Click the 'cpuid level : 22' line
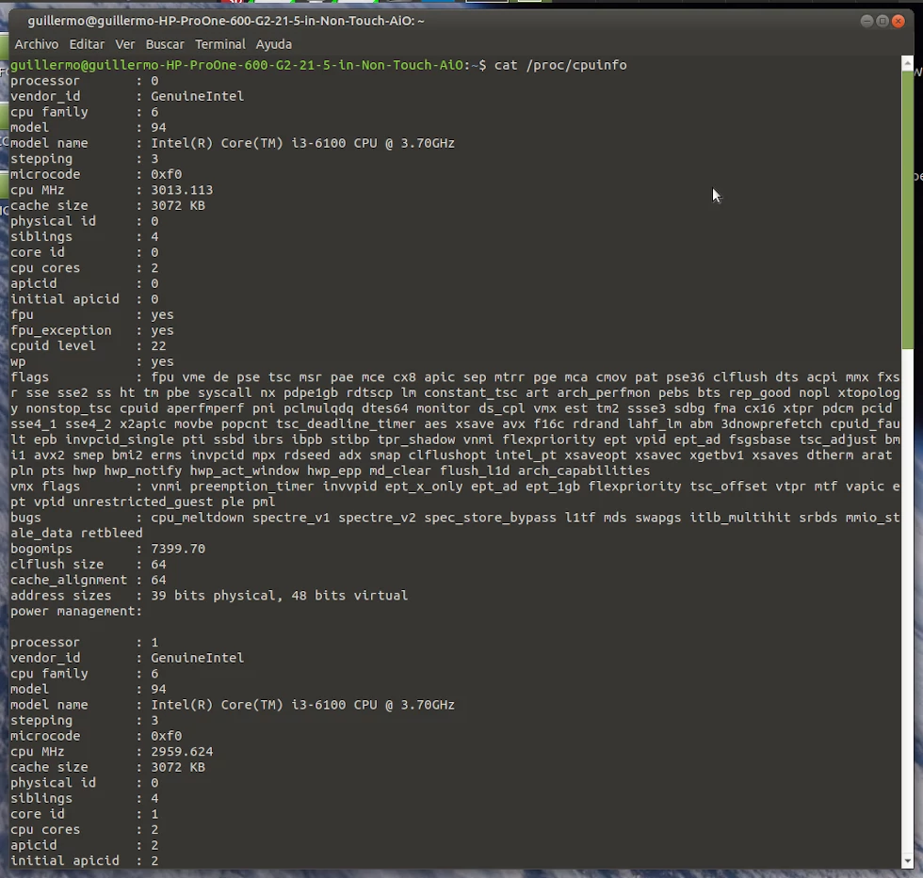923x878 pixels. tap(89, 345)
